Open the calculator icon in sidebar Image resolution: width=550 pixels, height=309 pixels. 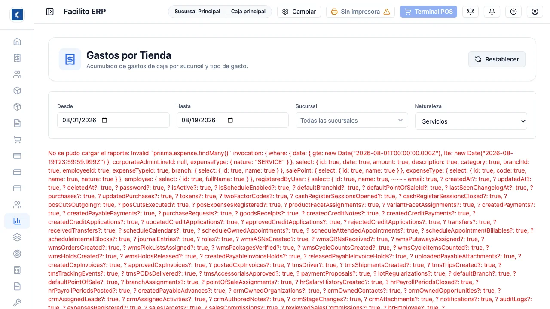tap(17, 270)
